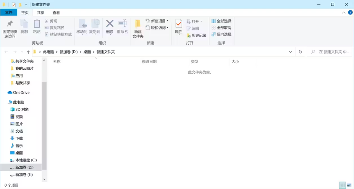The height and width of the screenshot is (189, 354).
Task: Open OneDrive in the navigation pane
Action: click(x=19, y=93)
